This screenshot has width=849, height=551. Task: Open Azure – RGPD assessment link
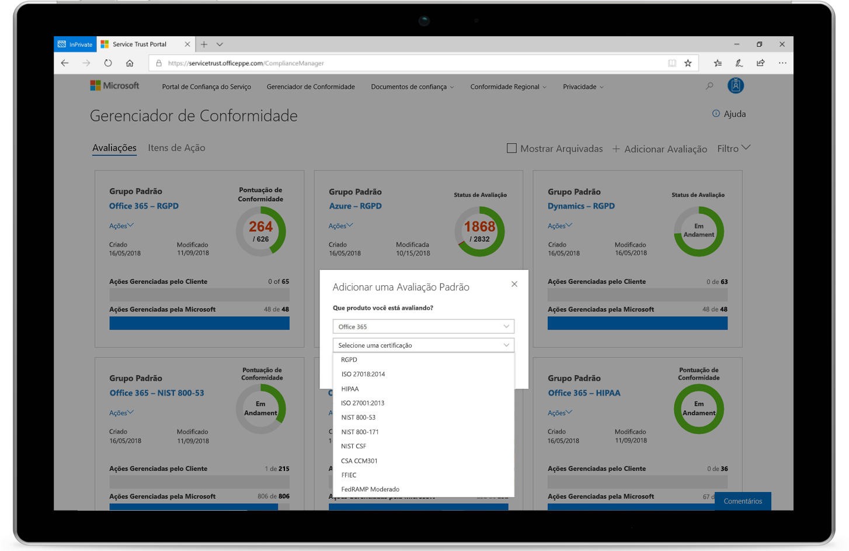point(355,206)
